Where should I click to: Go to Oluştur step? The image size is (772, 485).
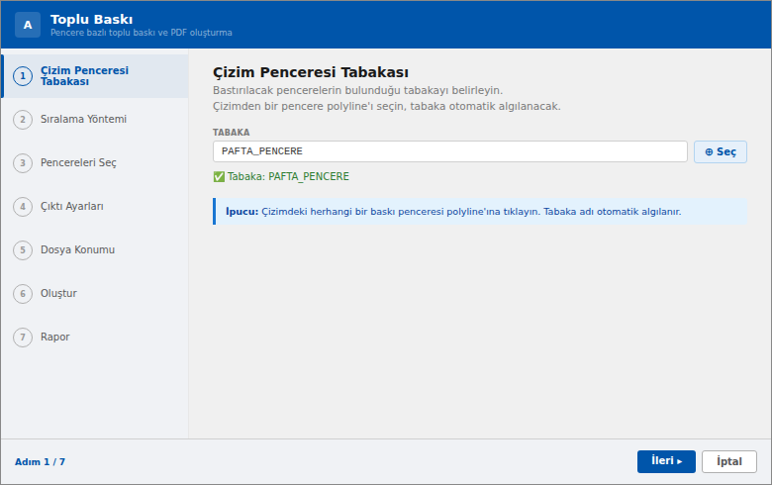(x=95, y=294)
